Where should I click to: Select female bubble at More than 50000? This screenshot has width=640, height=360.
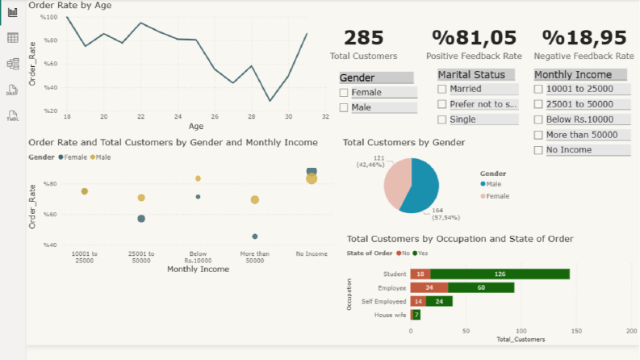tap(255, 237)
